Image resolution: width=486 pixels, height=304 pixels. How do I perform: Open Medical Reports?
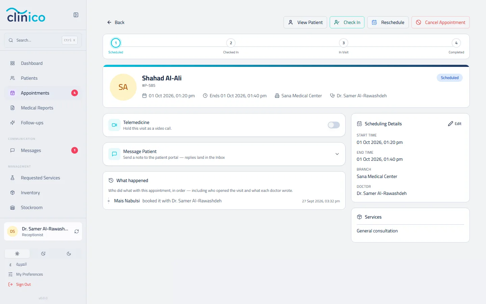tap(43, 108)
